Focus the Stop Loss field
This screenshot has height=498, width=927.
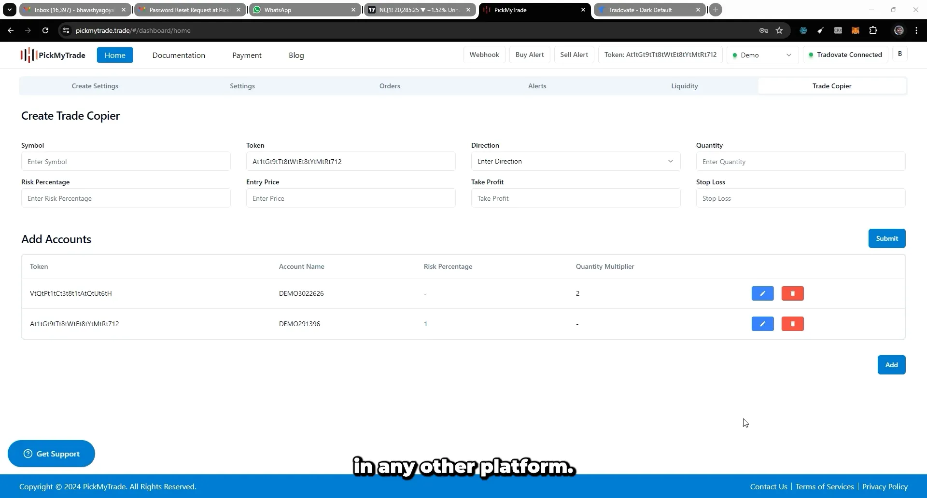point(801,198)
